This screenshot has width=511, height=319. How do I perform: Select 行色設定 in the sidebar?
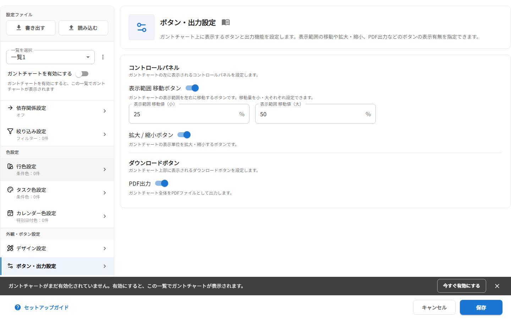57,169
